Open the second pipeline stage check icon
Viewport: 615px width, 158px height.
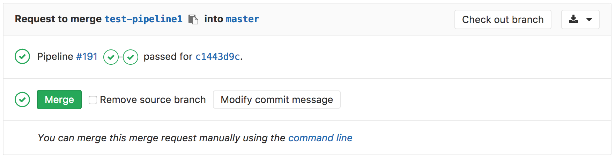coord(131,57)
